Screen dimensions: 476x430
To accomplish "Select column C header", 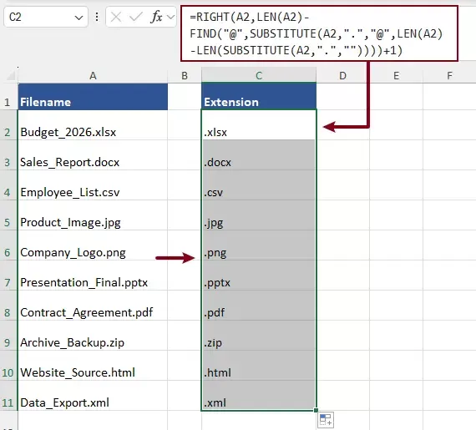I will coord(259,75).
